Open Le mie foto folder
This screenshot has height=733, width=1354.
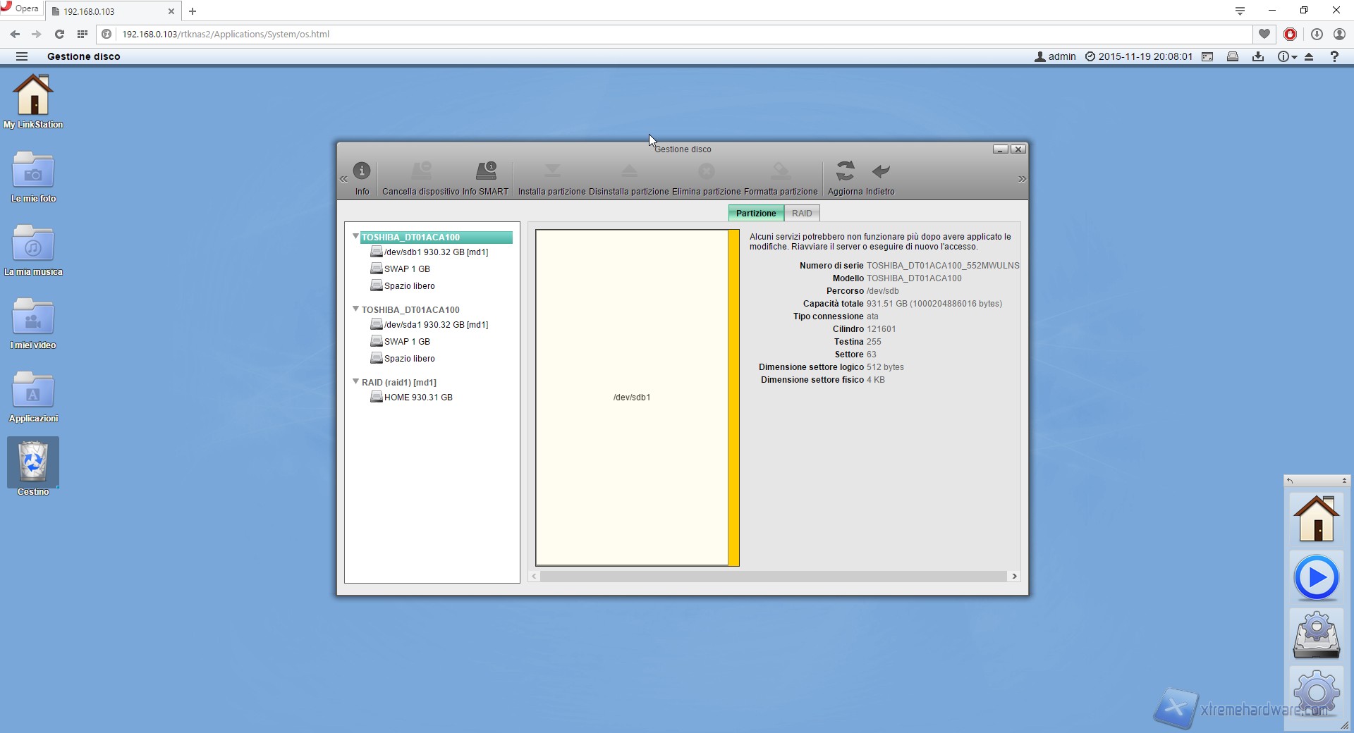click(x=33, y=171)
